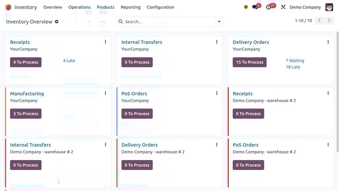
Task: Open the Delivery Orders YourCompany card three-dot menu
Action: [x=328, y=42]
